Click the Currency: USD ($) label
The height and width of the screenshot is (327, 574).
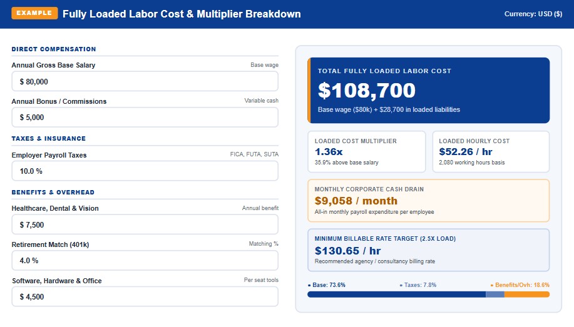[533, 14]
